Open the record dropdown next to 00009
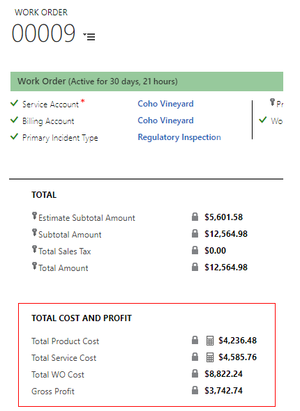Viewport: 300px width, 411px height. point(89,36)
